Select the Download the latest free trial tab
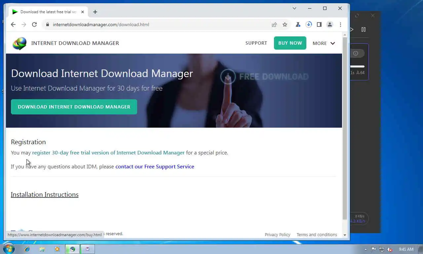Viewport: 423px width, 254px height. [x=48, y=12]
